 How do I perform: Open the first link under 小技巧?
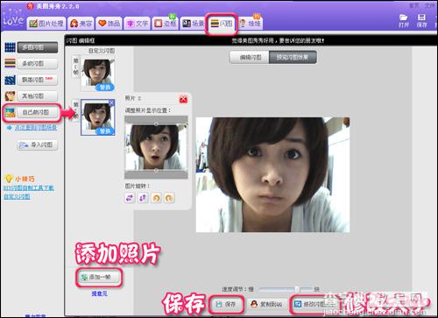(x=29, y=187)
